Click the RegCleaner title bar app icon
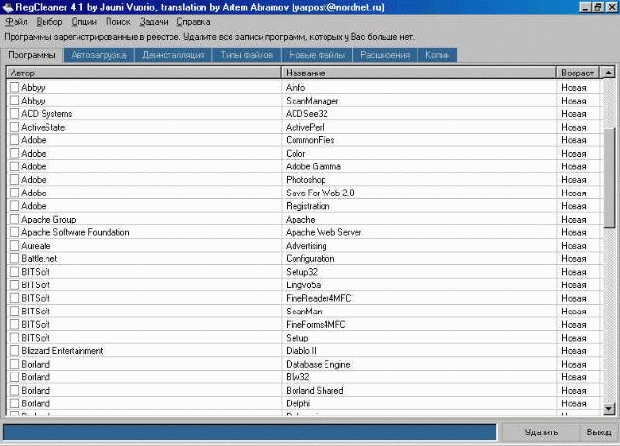 [x=7, y=7]
